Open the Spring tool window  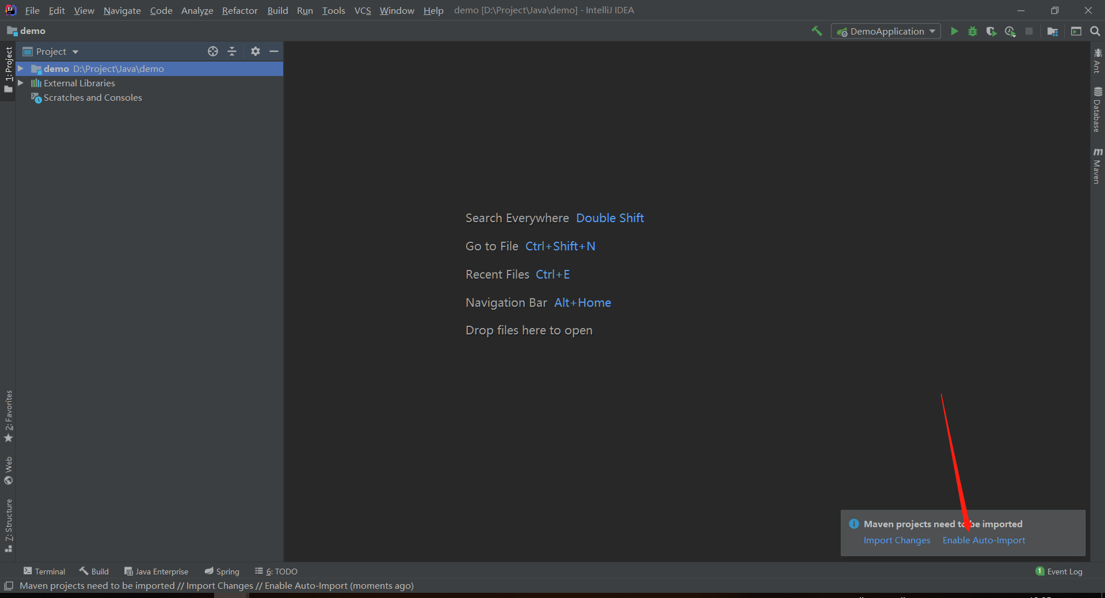[222, 572]
